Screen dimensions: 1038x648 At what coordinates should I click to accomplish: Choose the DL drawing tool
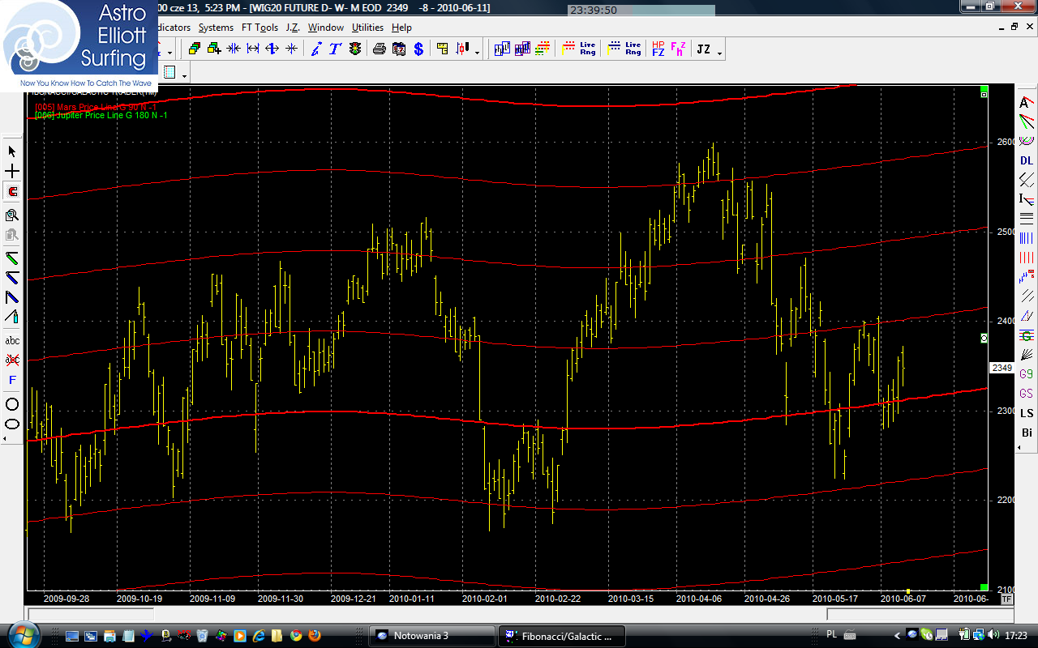point(1027,160)
